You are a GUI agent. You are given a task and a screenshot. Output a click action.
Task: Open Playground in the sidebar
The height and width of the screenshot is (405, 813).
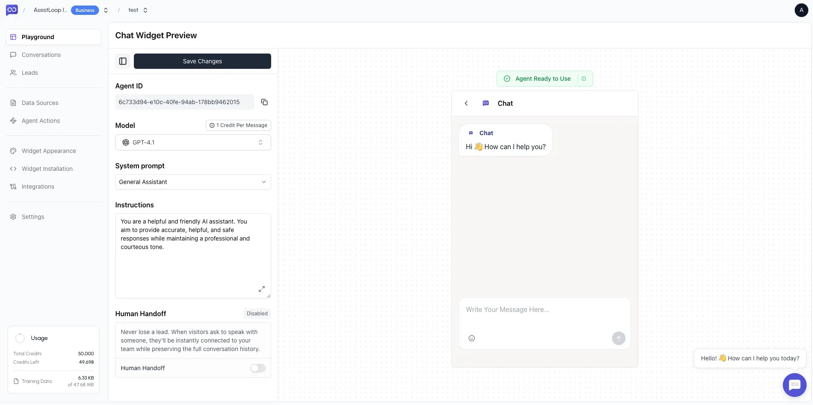[54, 37]
